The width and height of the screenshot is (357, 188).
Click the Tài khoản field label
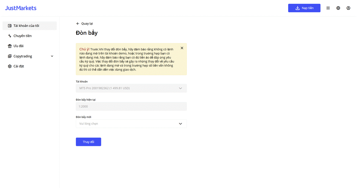(82, 81)
